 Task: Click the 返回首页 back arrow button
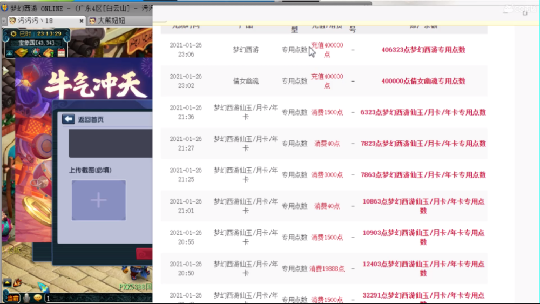tap(68, 119)
